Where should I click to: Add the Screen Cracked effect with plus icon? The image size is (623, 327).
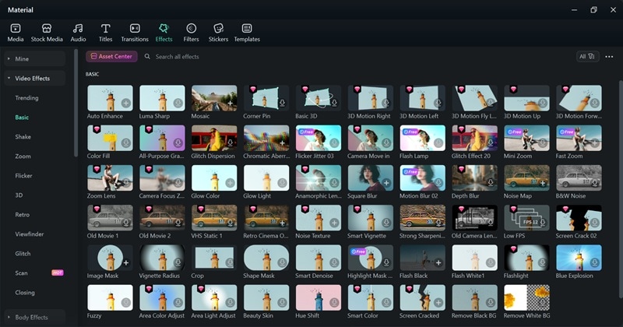[x=438, y=302]
